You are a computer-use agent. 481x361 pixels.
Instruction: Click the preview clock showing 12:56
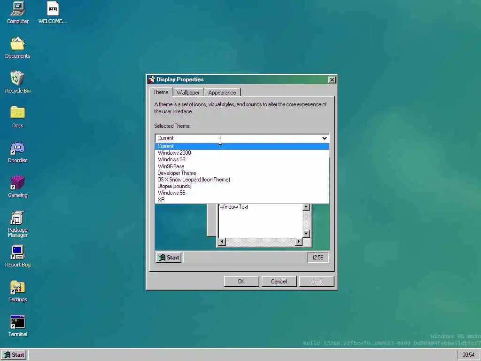(x=318, y=258)
